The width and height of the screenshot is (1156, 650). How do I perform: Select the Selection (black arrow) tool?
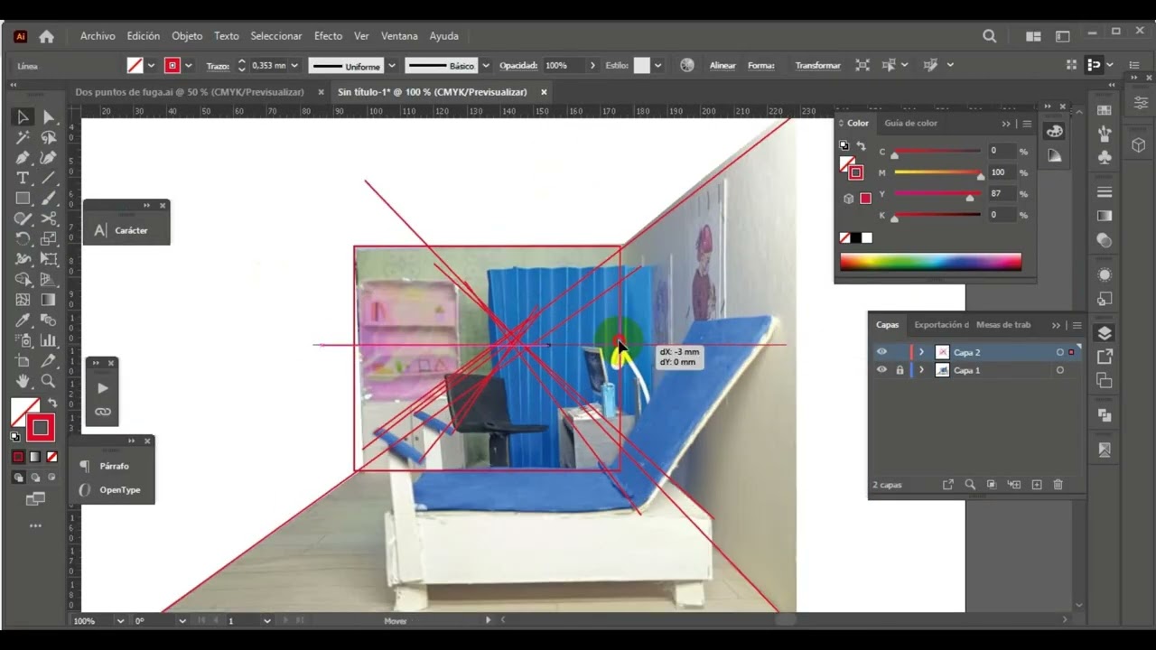tap(23, 117)
